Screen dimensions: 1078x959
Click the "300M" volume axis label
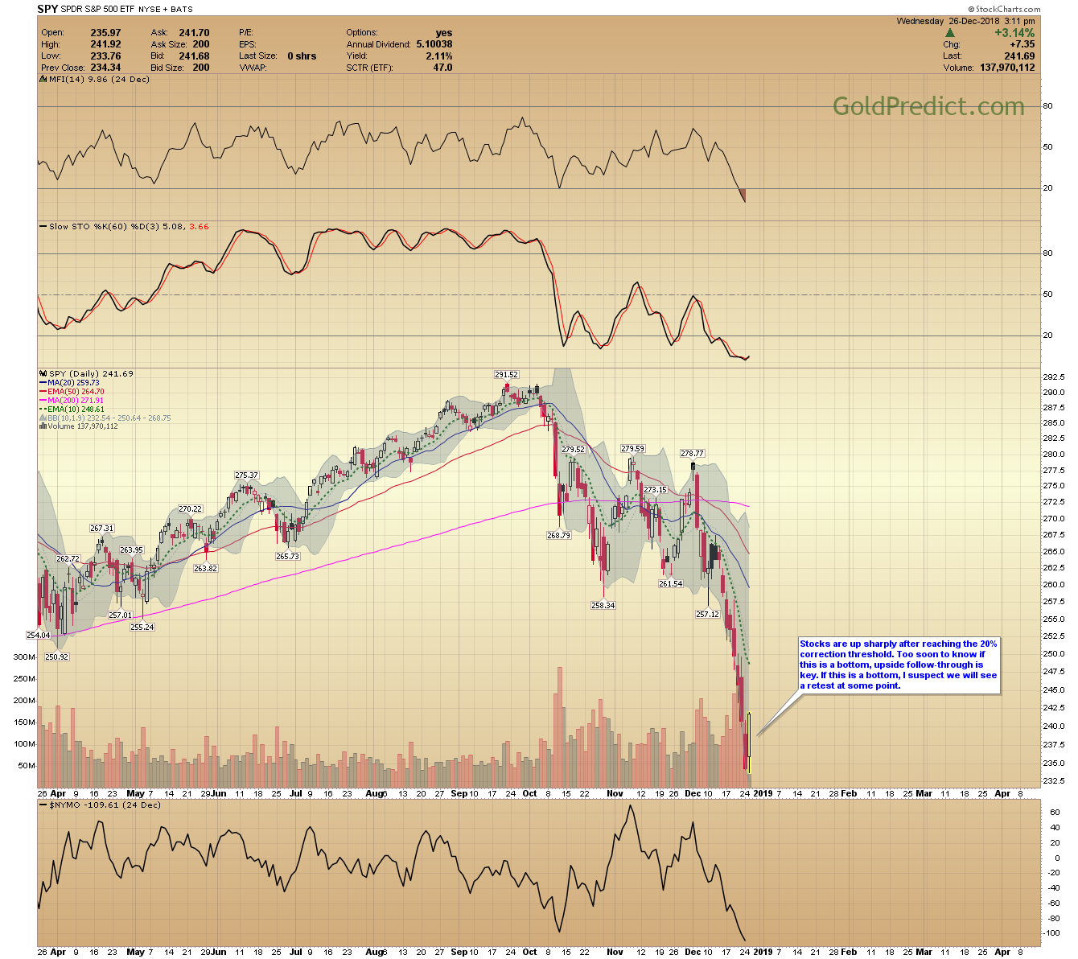[x=25, y=656]
